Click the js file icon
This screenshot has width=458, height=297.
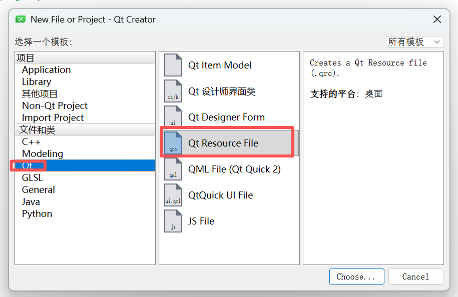point(173,221)
